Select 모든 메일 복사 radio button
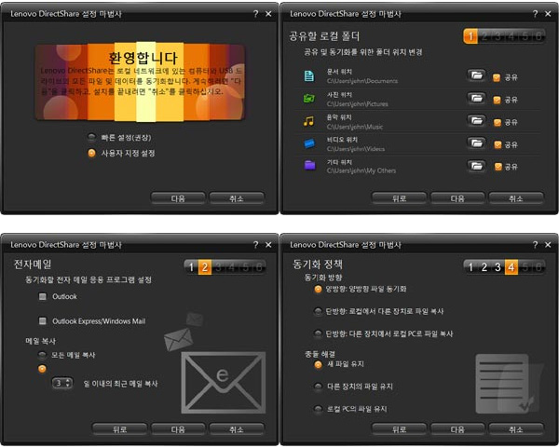Screen dimensions: 559x448 click(x=42, y=355)
